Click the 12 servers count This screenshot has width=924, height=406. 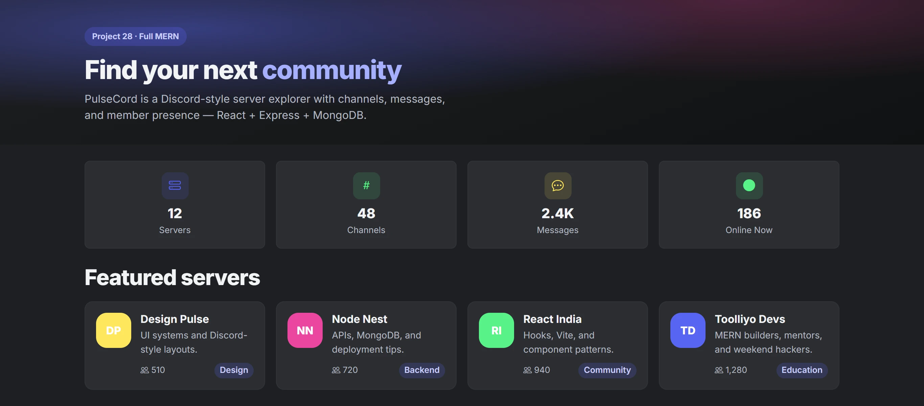pos(175,213)
